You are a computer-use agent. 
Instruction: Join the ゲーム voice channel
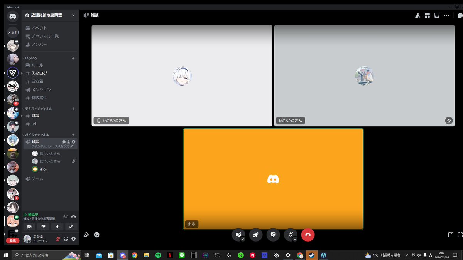[51, 179]
